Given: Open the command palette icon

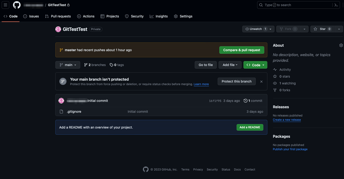Looking at the screenshot, I should (336, 5).
